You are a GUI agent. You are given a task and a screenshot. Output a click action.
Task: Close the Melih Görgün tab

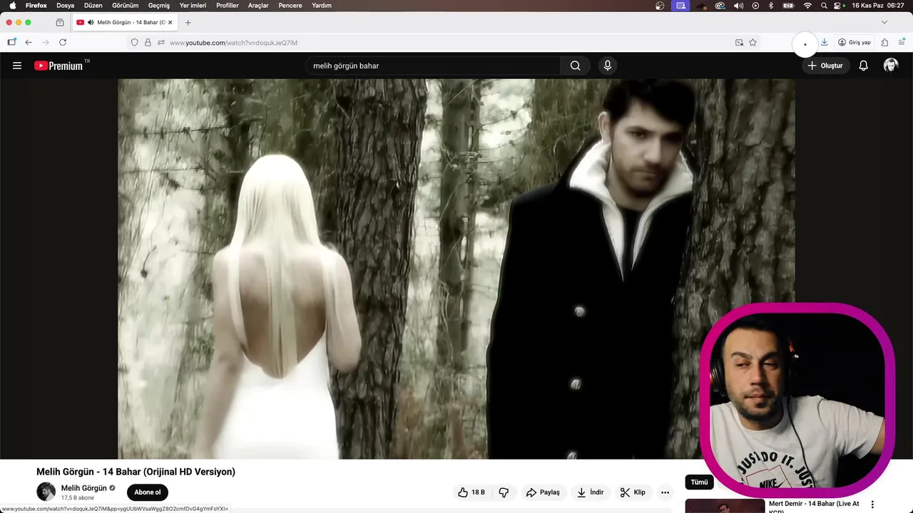[x=170, y=22]
